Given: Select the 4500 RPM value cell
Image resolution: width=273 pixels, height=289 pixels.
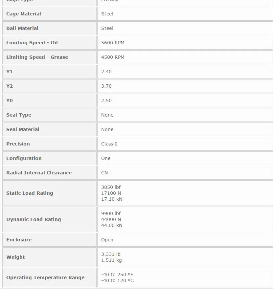Looking at the screenshot, I should click(x=185, y=57).
